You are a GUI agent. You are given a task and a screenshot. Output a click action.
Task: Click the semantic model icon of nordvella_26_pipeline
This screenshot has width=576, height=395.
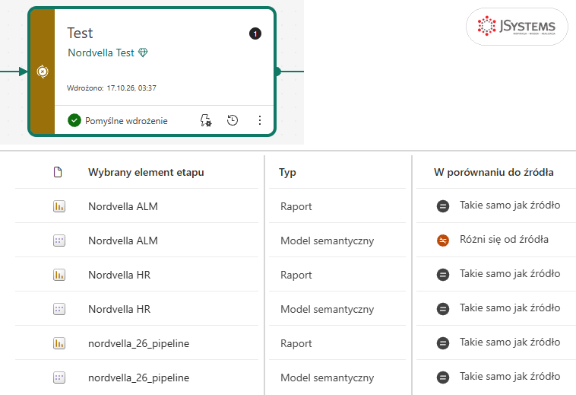(x=59, y=377)
